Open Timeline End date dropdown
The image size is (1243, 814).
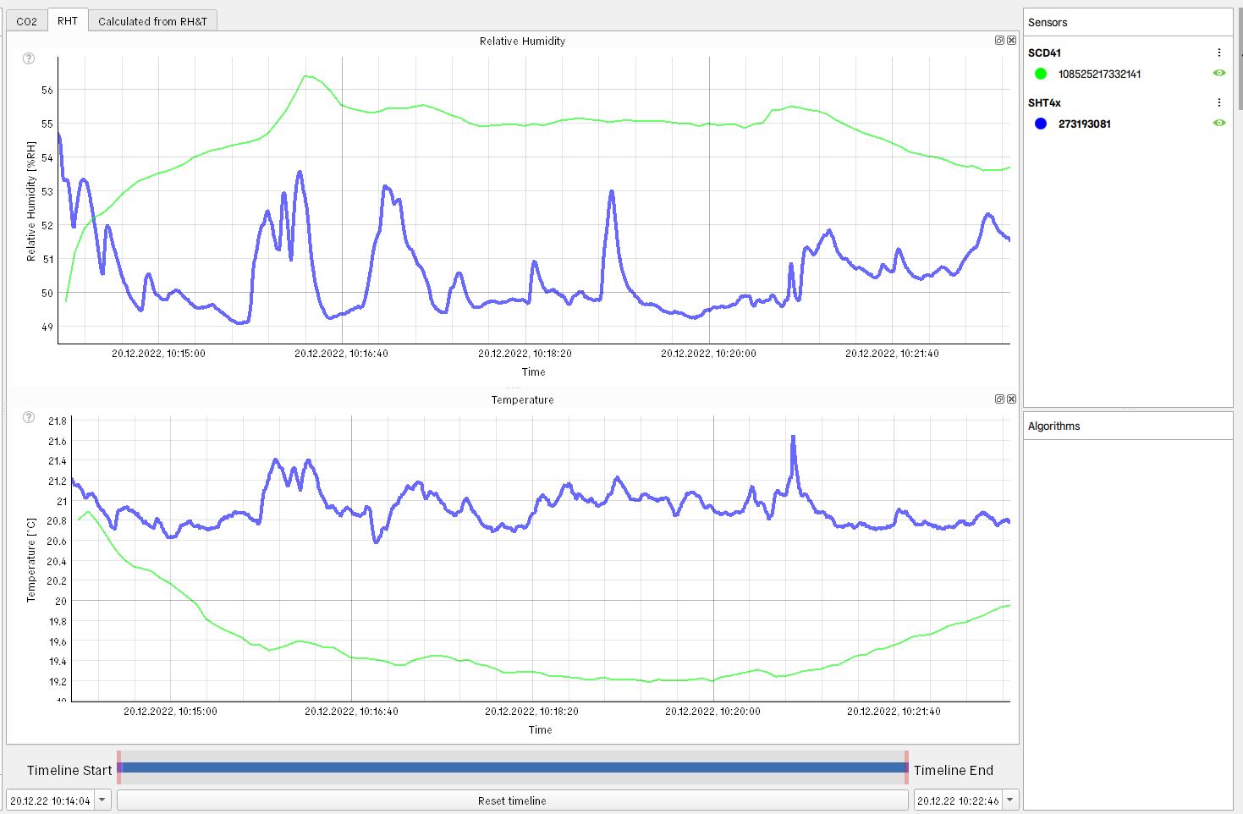[1009, 800]
